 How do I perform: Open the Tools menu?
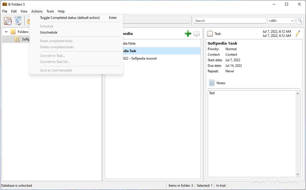pos(50,11)
